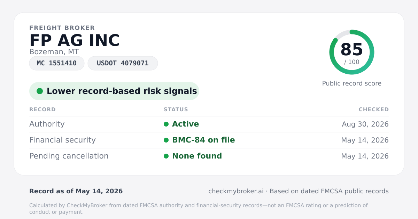The width and height of the screenshot is (418, 219).
Task: Click the STATUS column header
Action: point(176,109)
